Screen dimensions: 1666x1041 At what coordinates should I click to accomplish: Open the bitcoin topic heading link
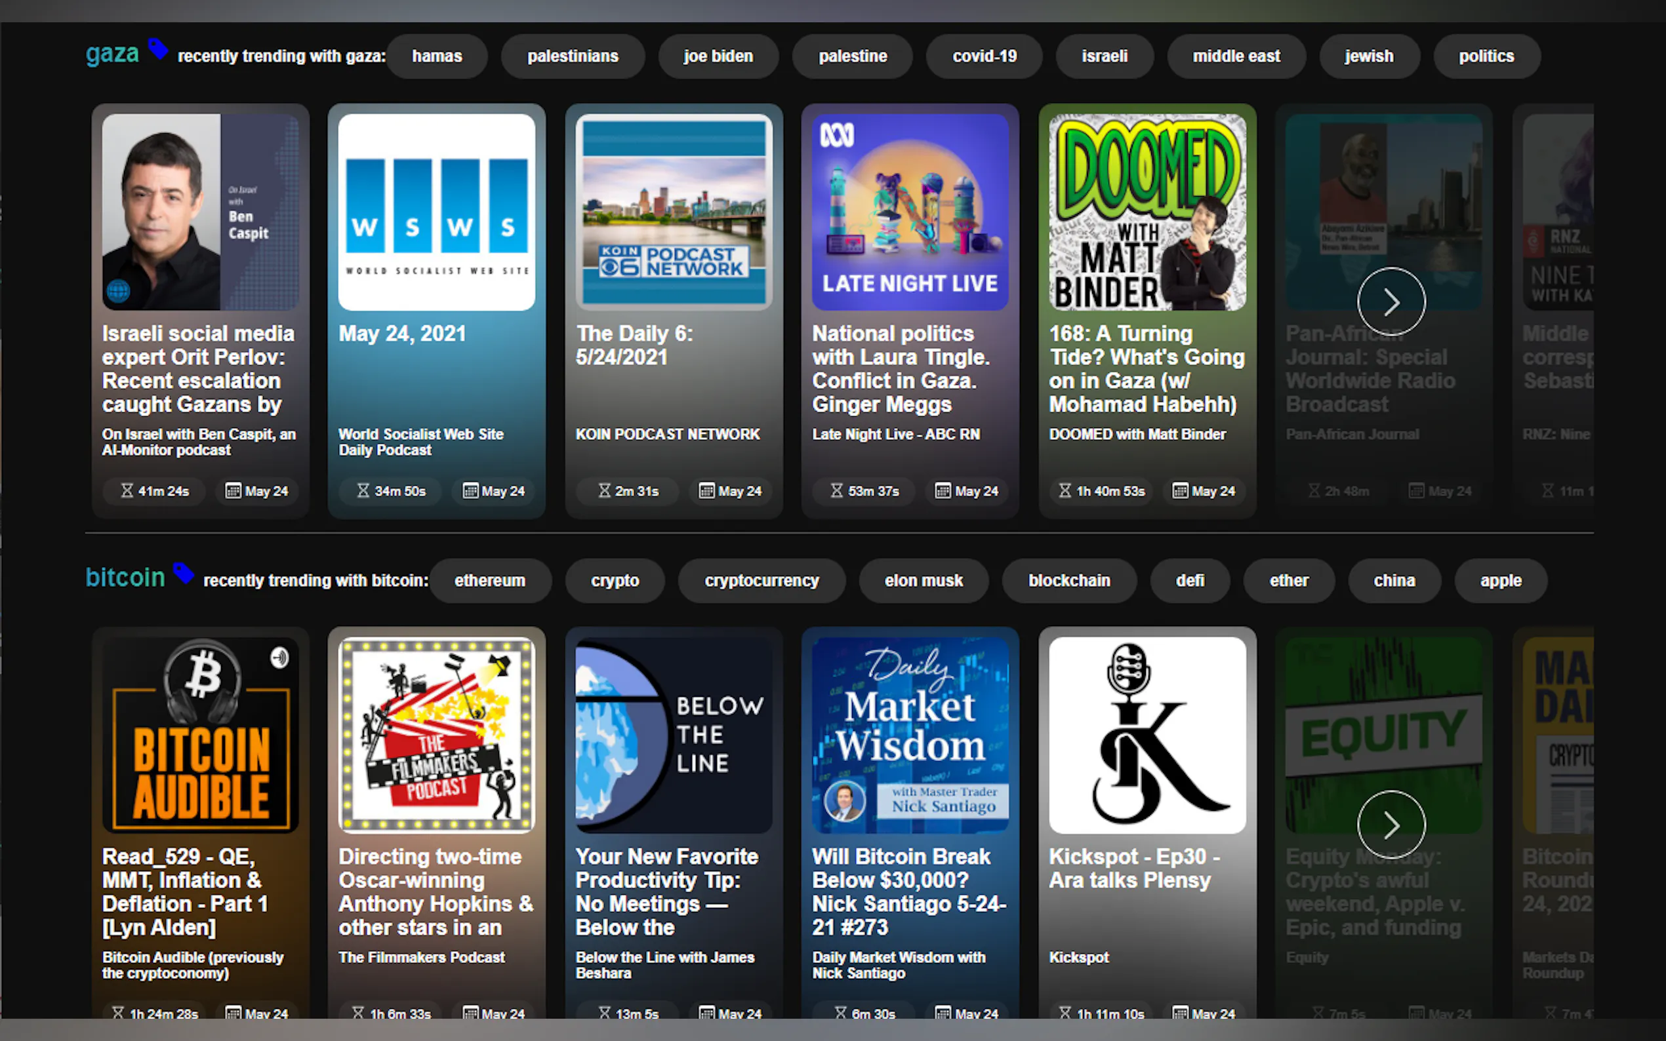pyautogui.click(x=125, y=578)
